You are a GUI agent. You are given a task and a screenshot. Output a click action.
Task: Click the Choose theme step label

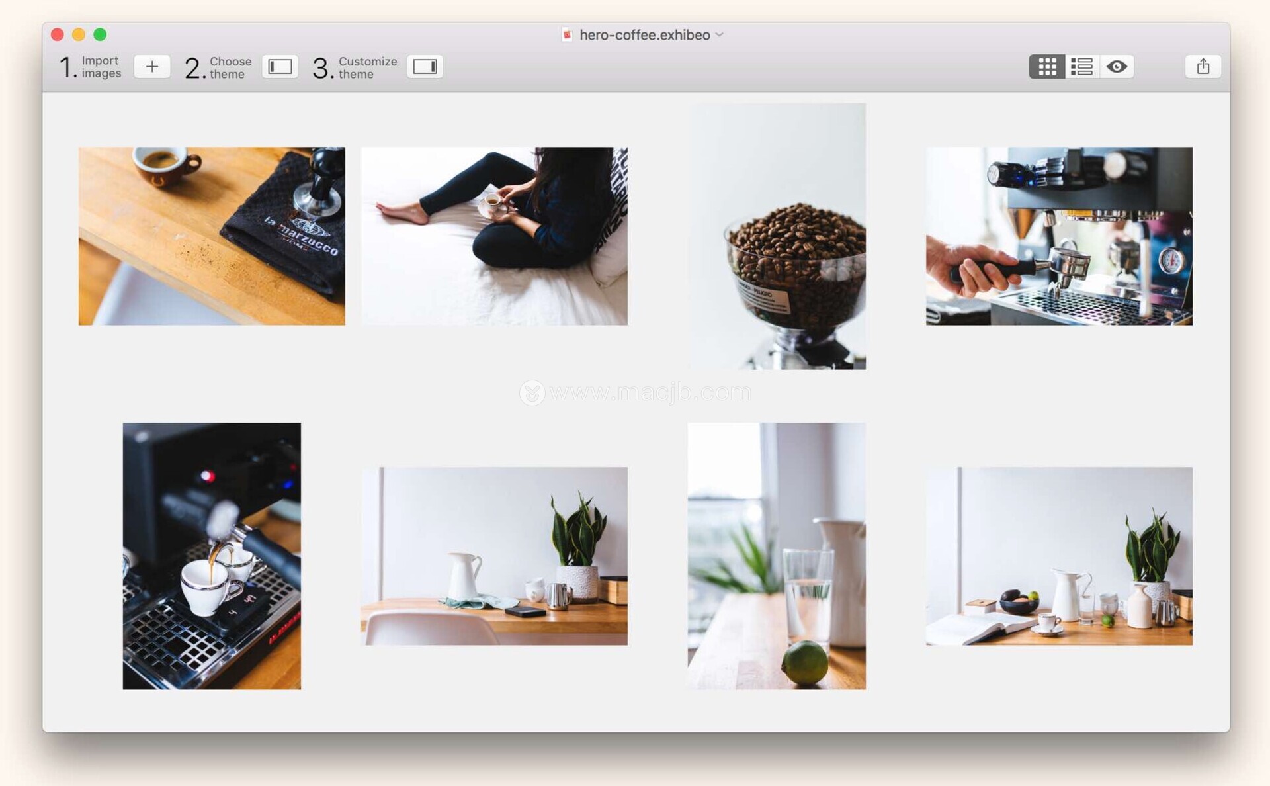point(230,67)
